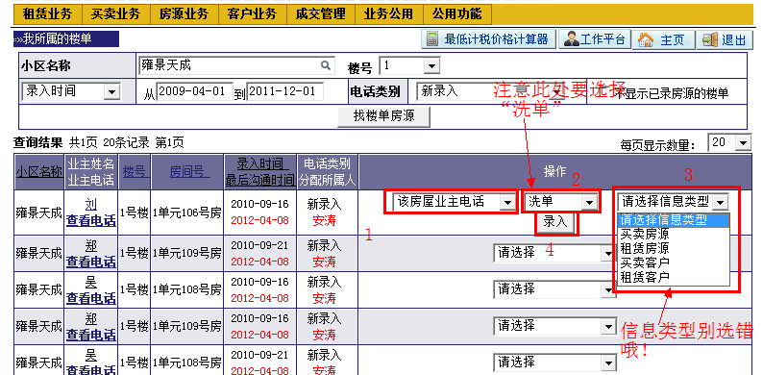The height and width of the screenshot is (375, 763).
Task: Select highlighted 请选择信息类型 list option
Action: tap(674, 220)
